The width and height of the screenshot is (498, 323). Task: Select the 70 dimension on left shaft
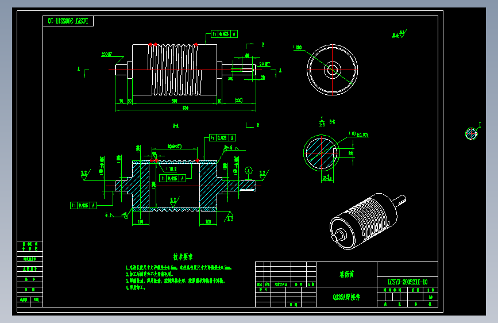tap(121, 101)
